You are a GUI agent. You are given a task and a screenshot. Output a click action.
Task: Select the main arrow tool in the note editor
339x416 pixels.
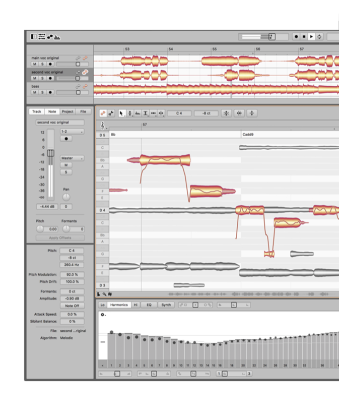click(122, 113)
